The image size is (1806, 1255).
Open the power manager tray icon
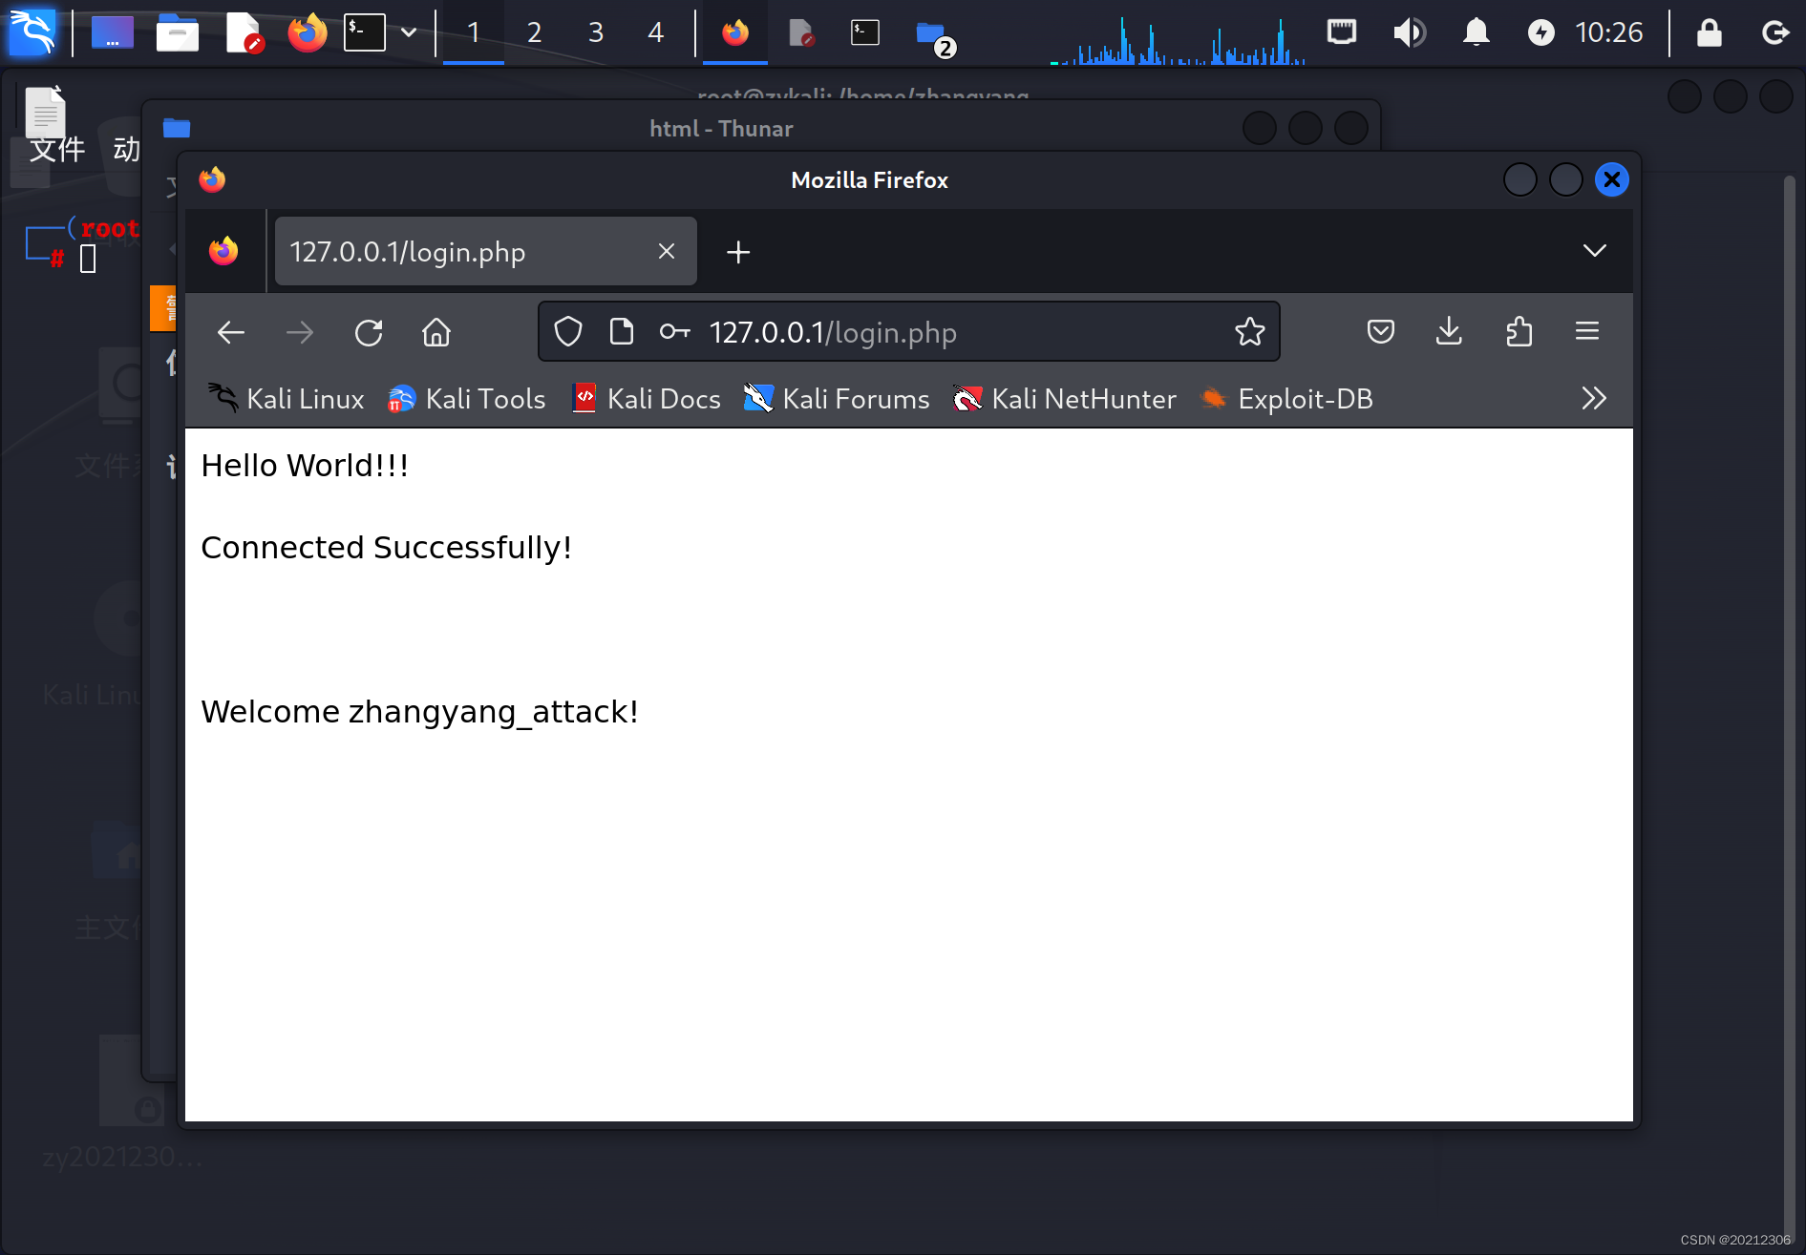[1540, 32]
